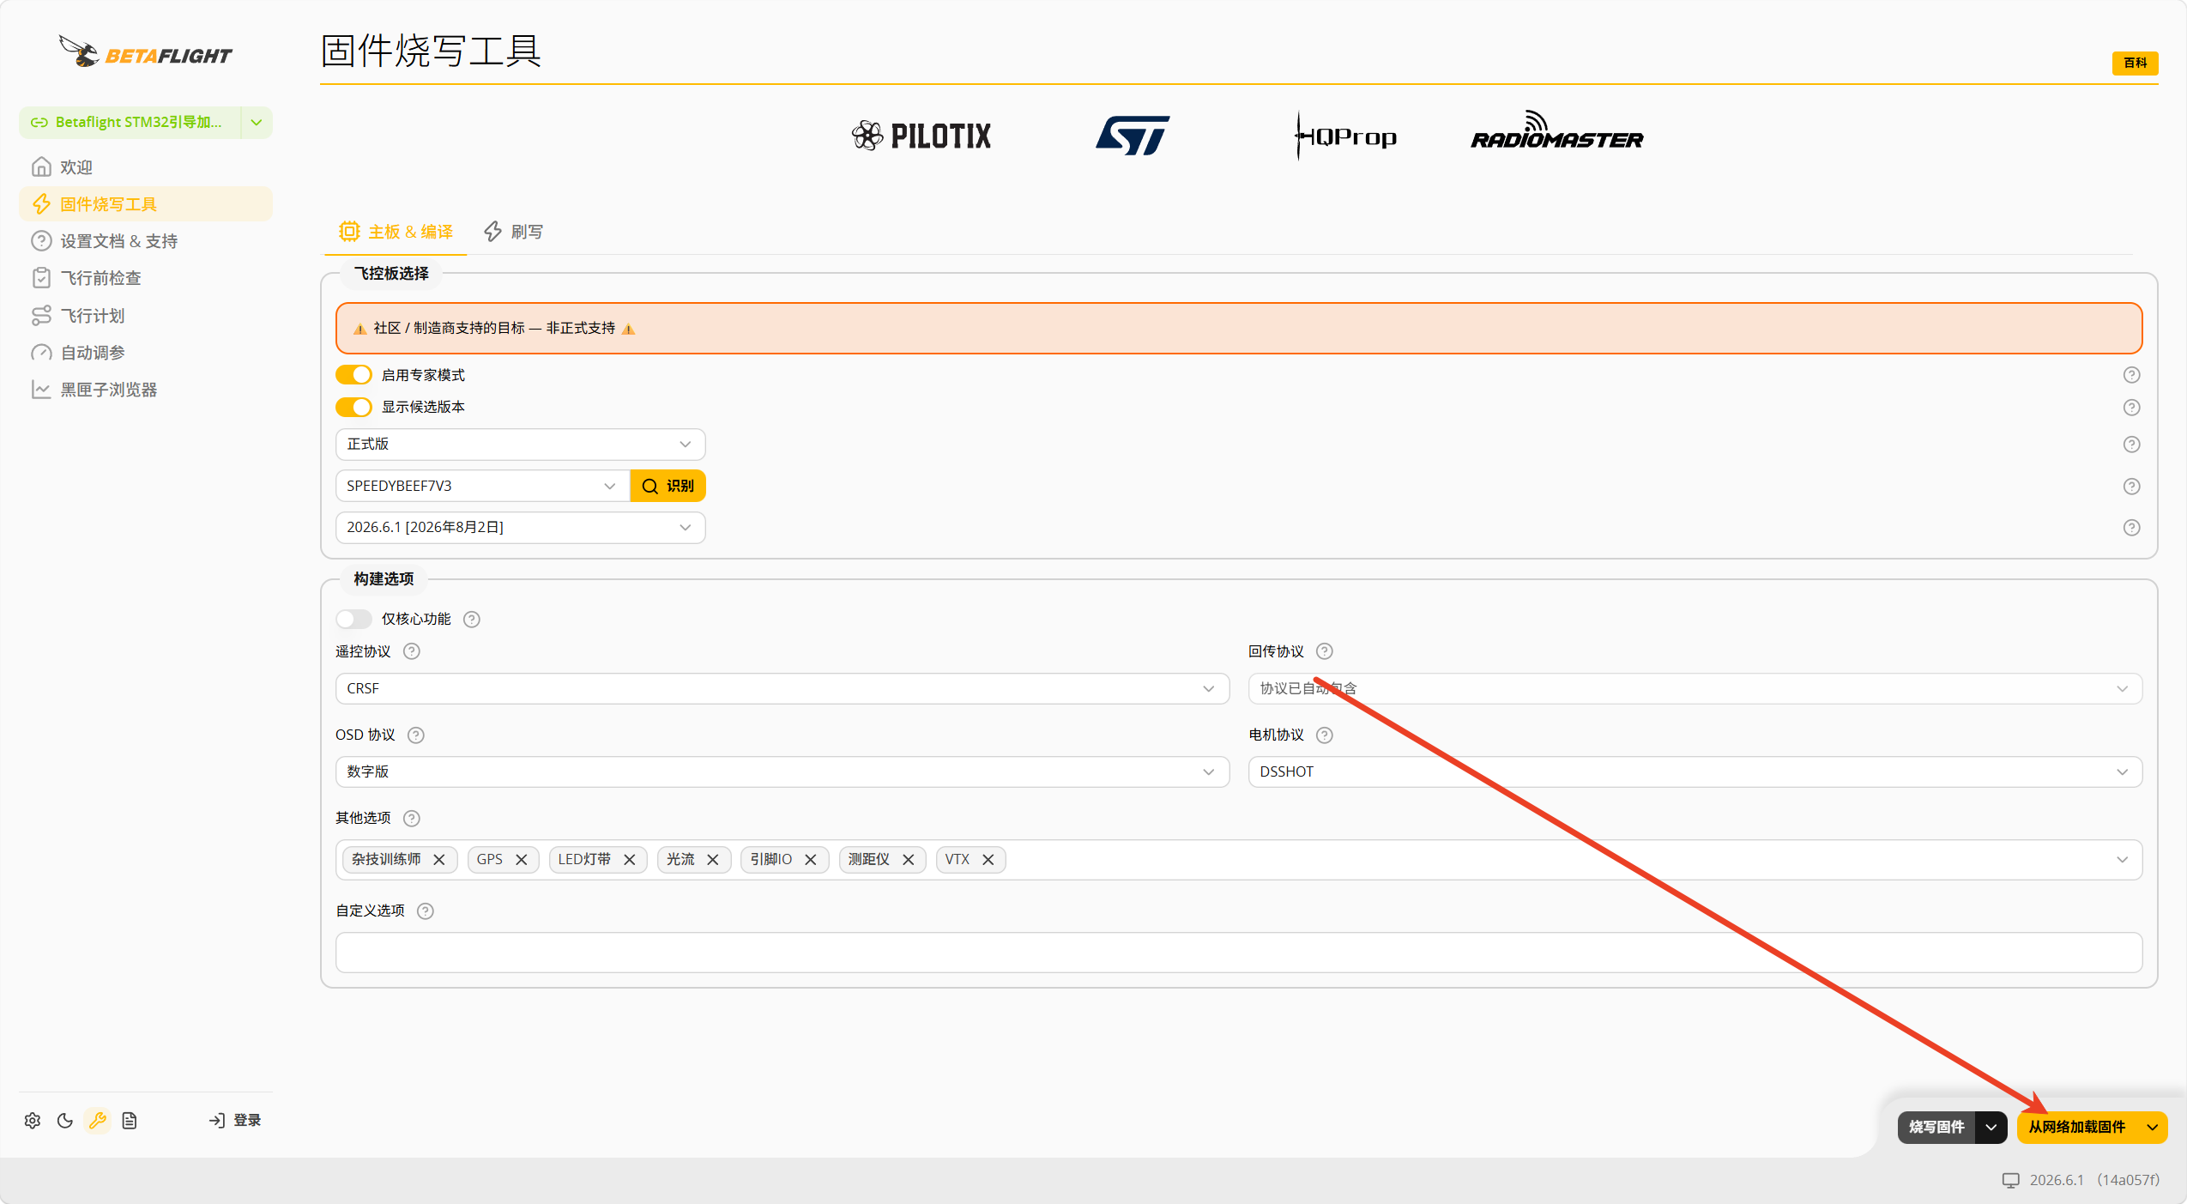Remove the 杂技训练师 tag

(x=439, y=859)
